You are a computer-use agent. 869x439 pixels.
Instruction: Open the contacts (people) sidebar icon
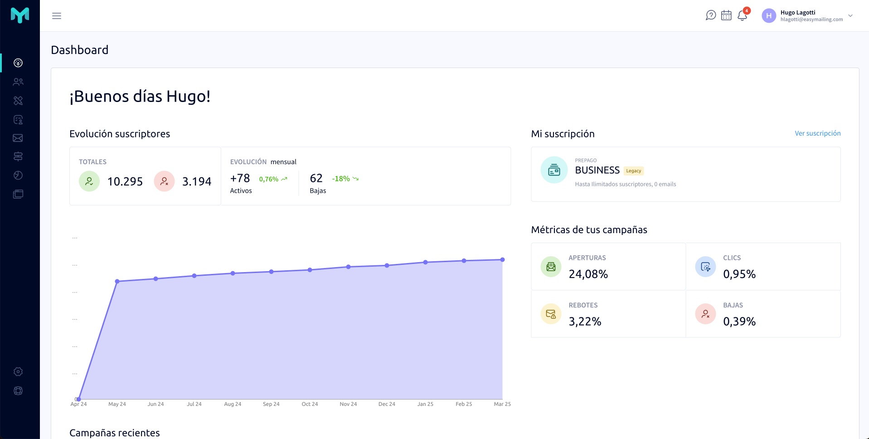click(x=18, y=82)
